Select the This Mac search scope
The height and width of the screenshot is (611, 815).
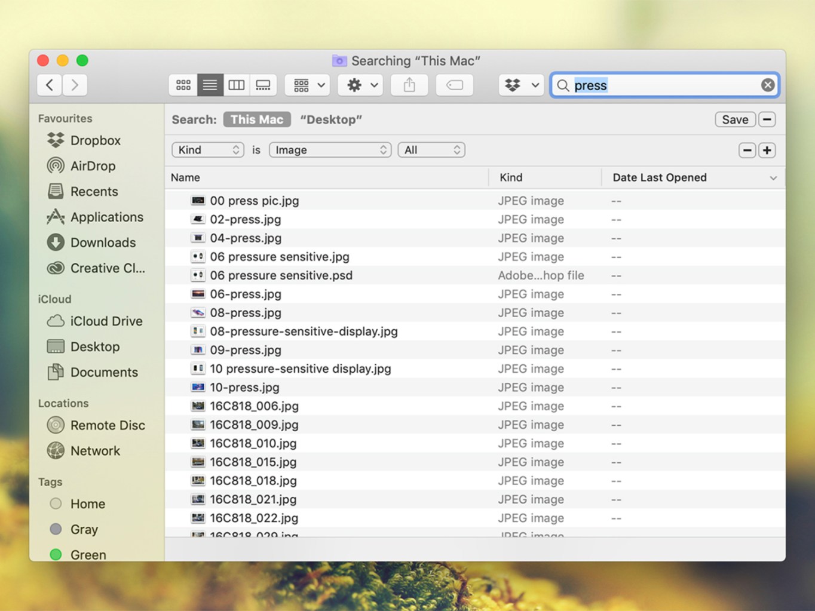pyautogui.click(x=256, y=119)
